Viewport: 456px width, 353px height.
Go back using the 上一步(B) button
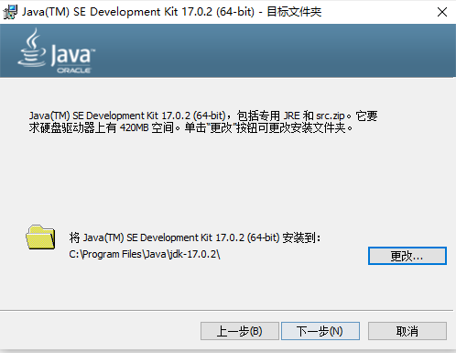pyautogui.click(x=240, y=331)
